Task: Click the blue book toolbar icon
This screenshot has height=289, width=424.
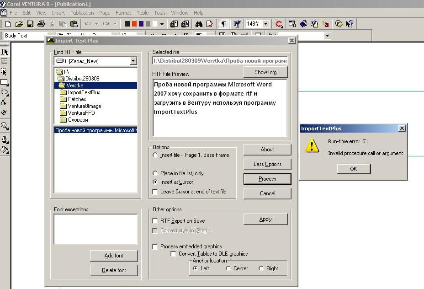Action: (x=303, y=24)
